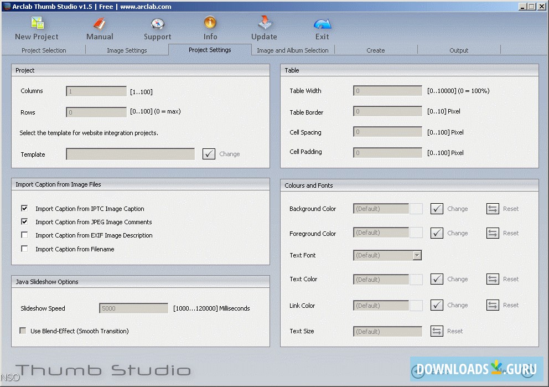The image size is (549, 387).
Task: Click the Update download icon
Action: click(x=265, y=22)
